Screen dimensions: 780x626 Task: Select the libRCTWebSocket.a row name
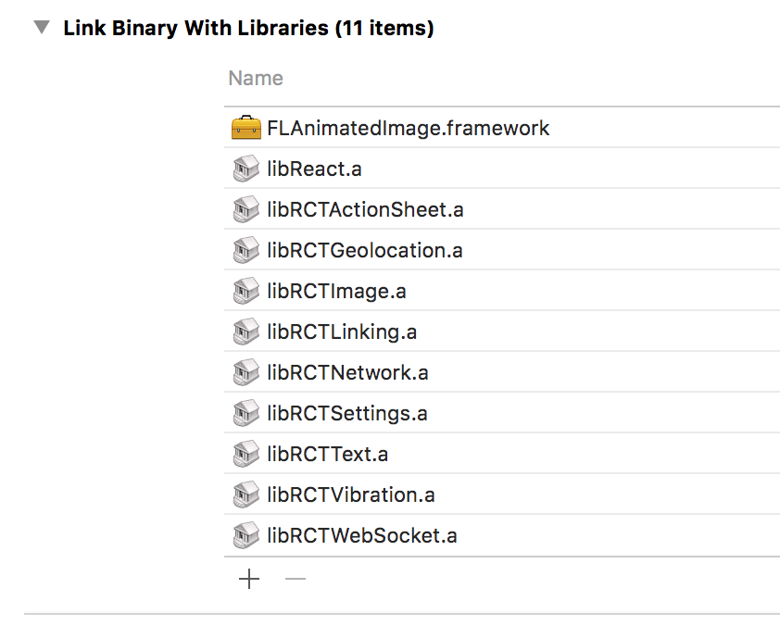(361, 536)
